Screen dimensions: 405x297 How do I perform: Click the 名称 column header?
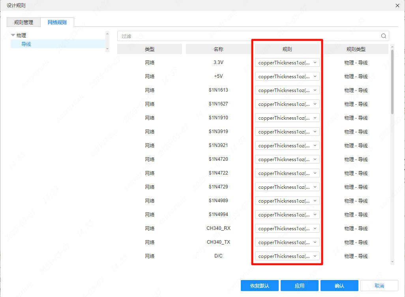pyautogui.click(x=218, y=49)
